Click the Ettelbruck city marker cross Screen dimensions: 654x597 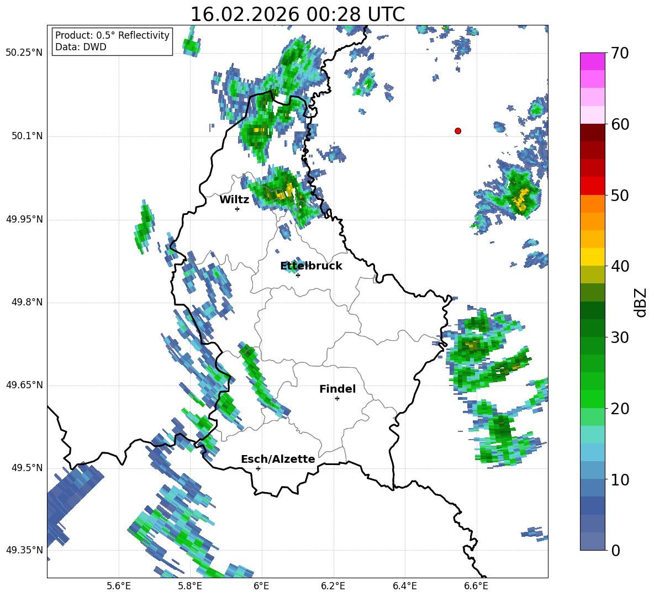pos(298,275)
